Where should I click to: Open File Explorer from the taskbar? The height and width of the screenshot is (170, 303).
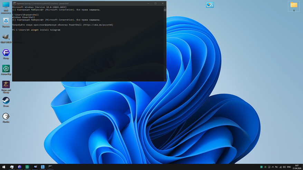coord(12,167)
